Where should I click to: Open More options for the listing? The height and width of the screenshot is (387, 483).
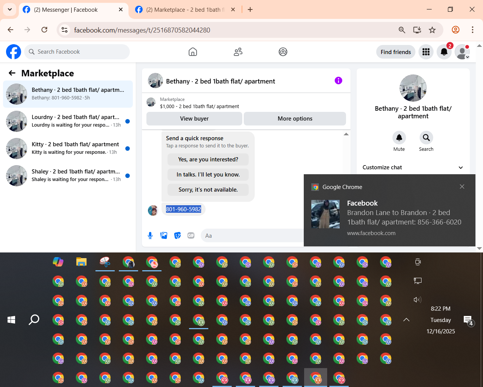coord(295,119)
